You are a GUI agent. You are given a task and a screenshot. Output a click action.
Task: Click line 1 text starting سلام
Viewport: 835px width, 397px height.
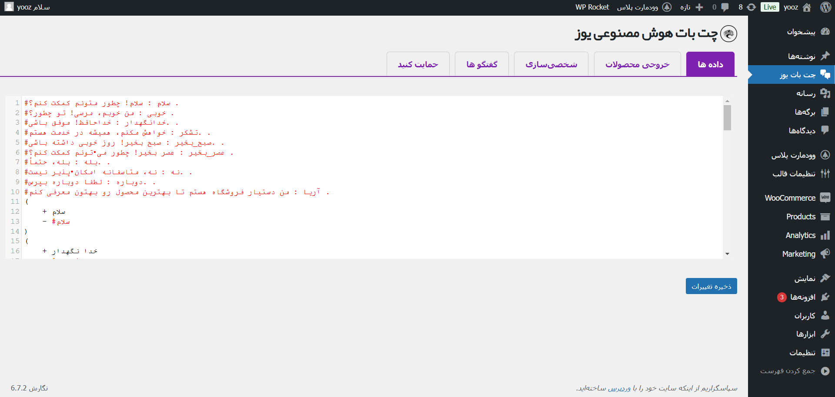click(x=102, y=103)
